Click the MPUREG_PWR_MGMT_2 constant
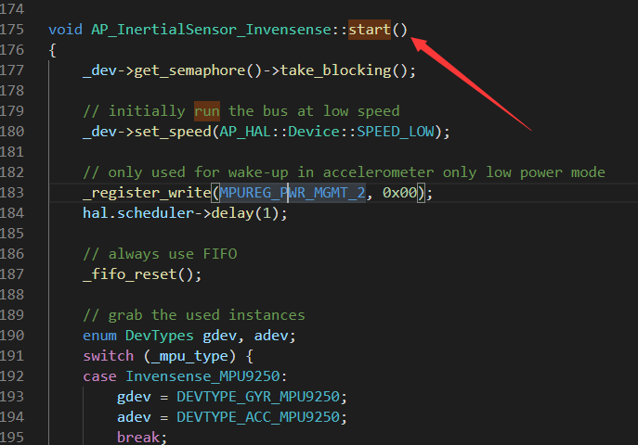 click(x=293, y=193)
